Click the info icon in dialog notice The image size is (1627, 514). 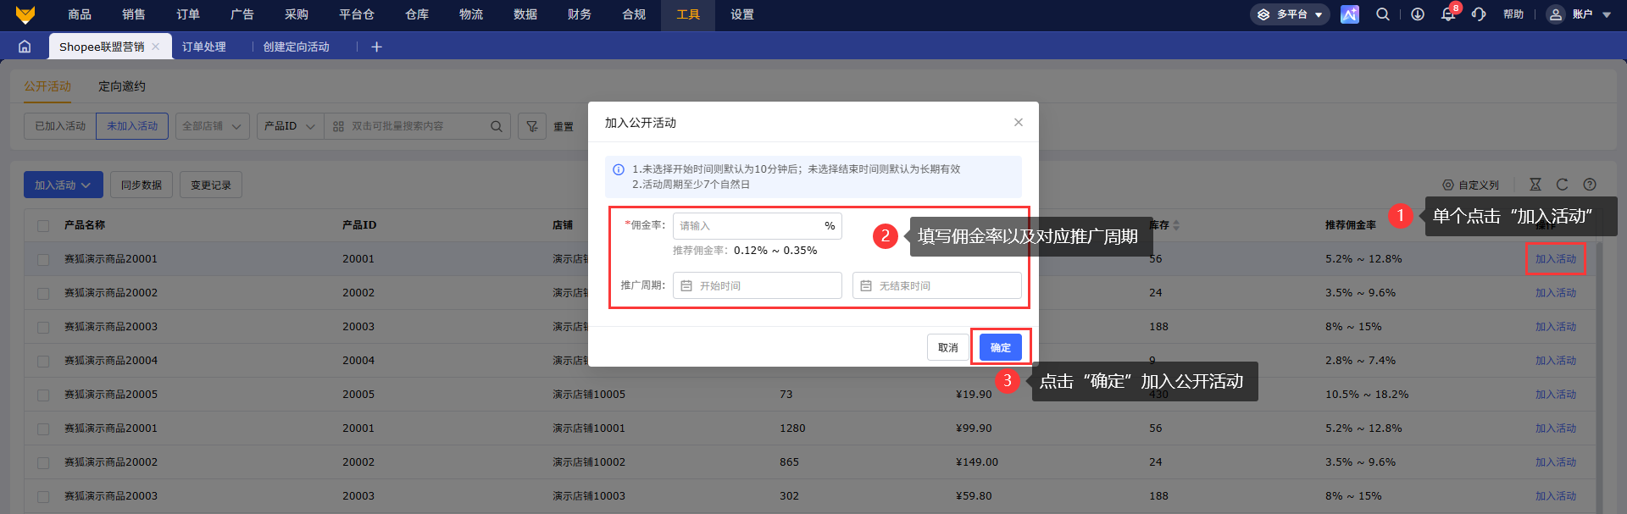619,169
